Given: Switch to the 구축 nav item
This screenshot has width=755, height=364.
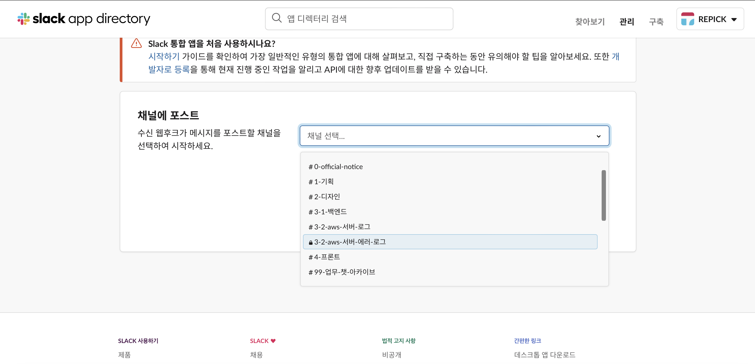Looking at the screenshot, I should tap(656, 22).
